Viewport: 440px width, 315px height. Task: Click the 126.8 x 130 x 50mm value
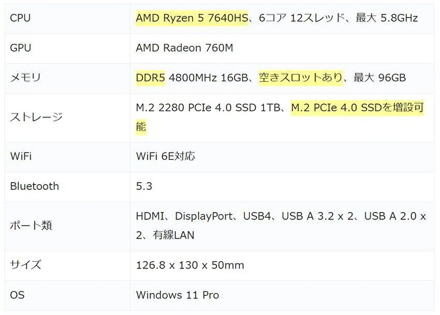pyautogui.click(x=190, y=265)
